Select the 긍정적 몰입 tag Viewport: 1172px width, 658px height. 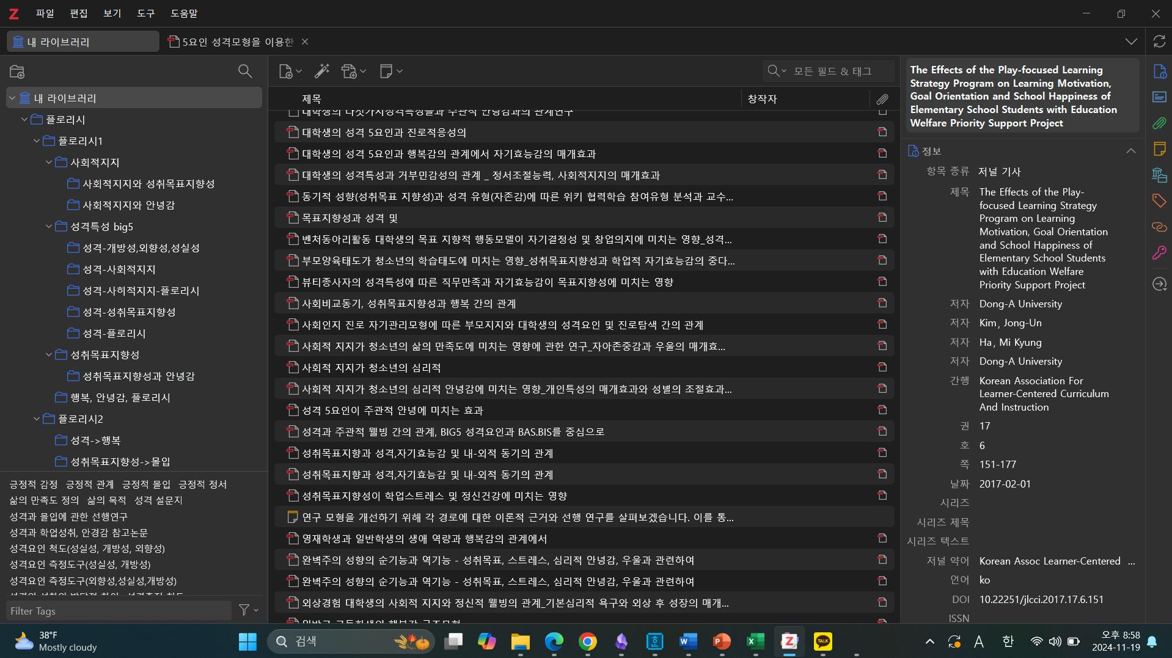(146, 484)
